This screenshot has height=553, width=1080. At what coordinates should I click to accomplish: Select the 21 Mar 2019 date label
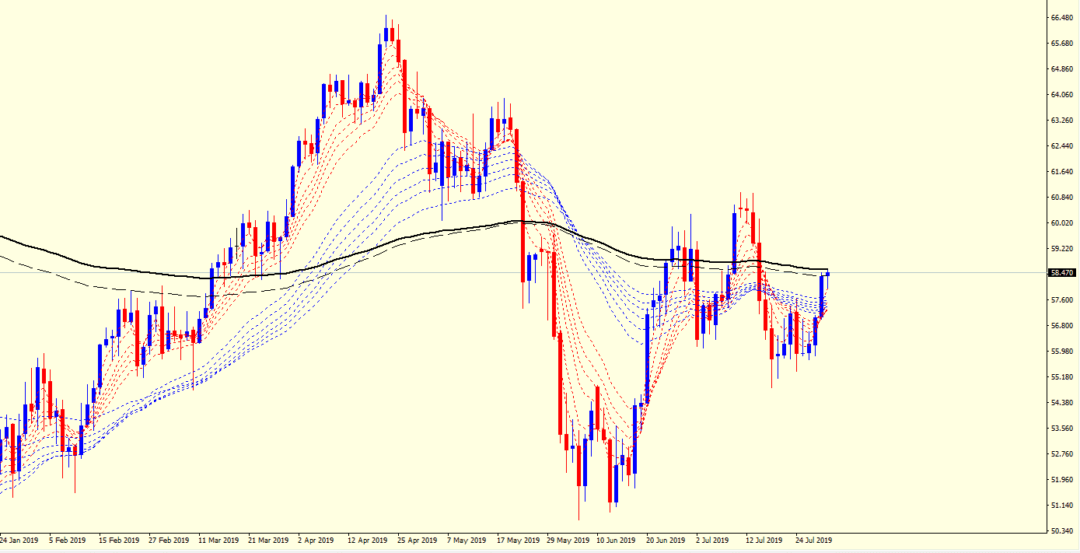tap(268, 541)
